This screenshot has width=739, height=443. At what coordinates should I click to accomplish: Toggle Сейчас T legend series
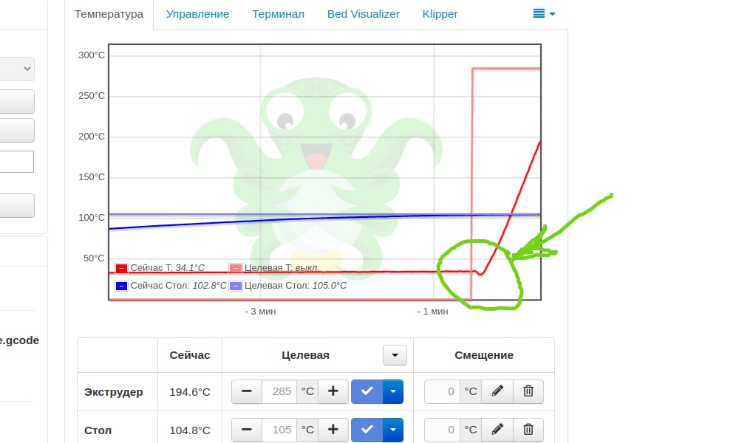point(121,268)
